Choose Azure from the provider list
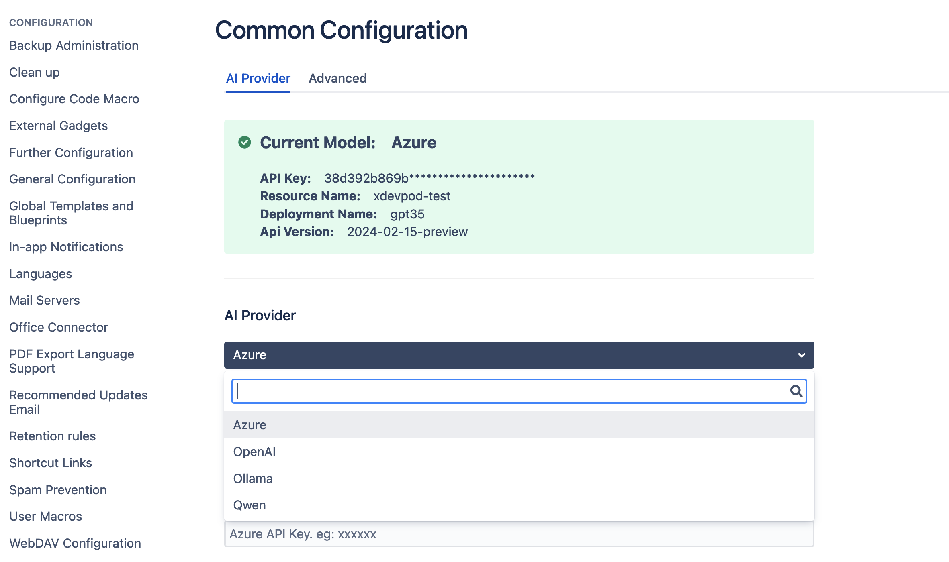 pyautogui.click(x=519, y=425)
